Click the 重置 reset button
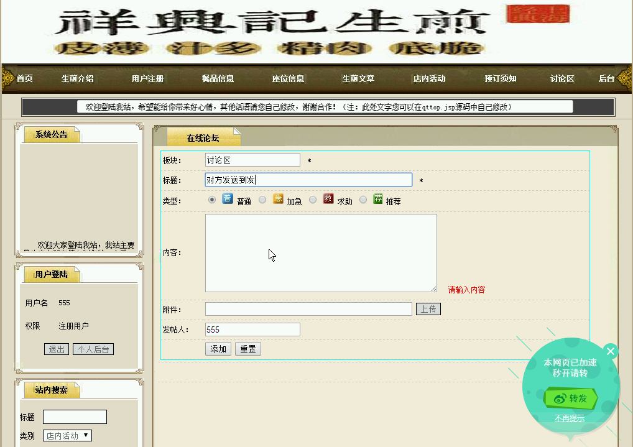633x447 pixels. 248,349
